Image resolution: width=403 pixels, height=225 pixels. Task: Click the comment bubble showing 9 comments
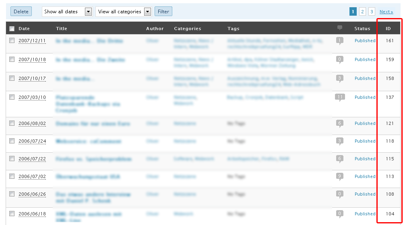[340, 176]
